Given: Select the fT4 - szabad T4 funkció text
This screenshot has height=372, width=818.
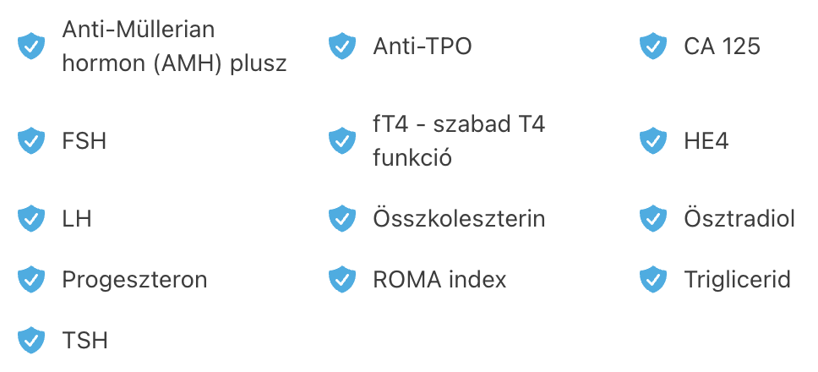Looking at the screenshot, I should 459,141.
